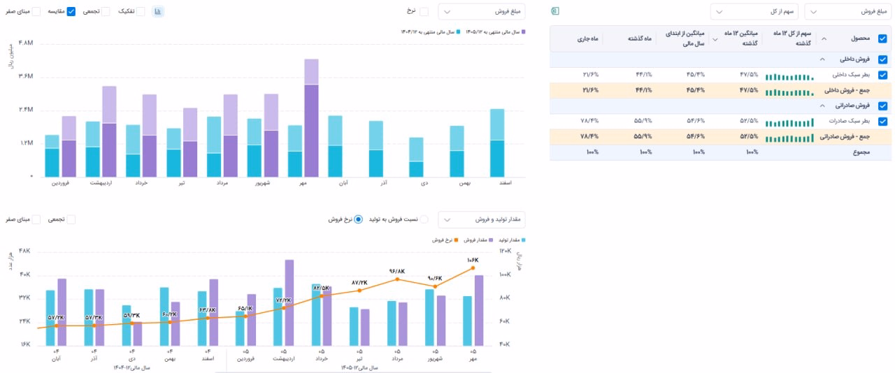Collapse the فروش داخلی group

822,60
